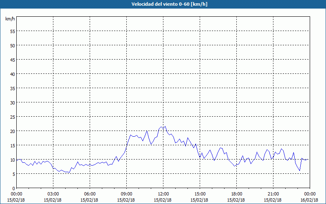
Task: Click the 12:00 time label on the x-axis
Action: (x=163, y=194)
